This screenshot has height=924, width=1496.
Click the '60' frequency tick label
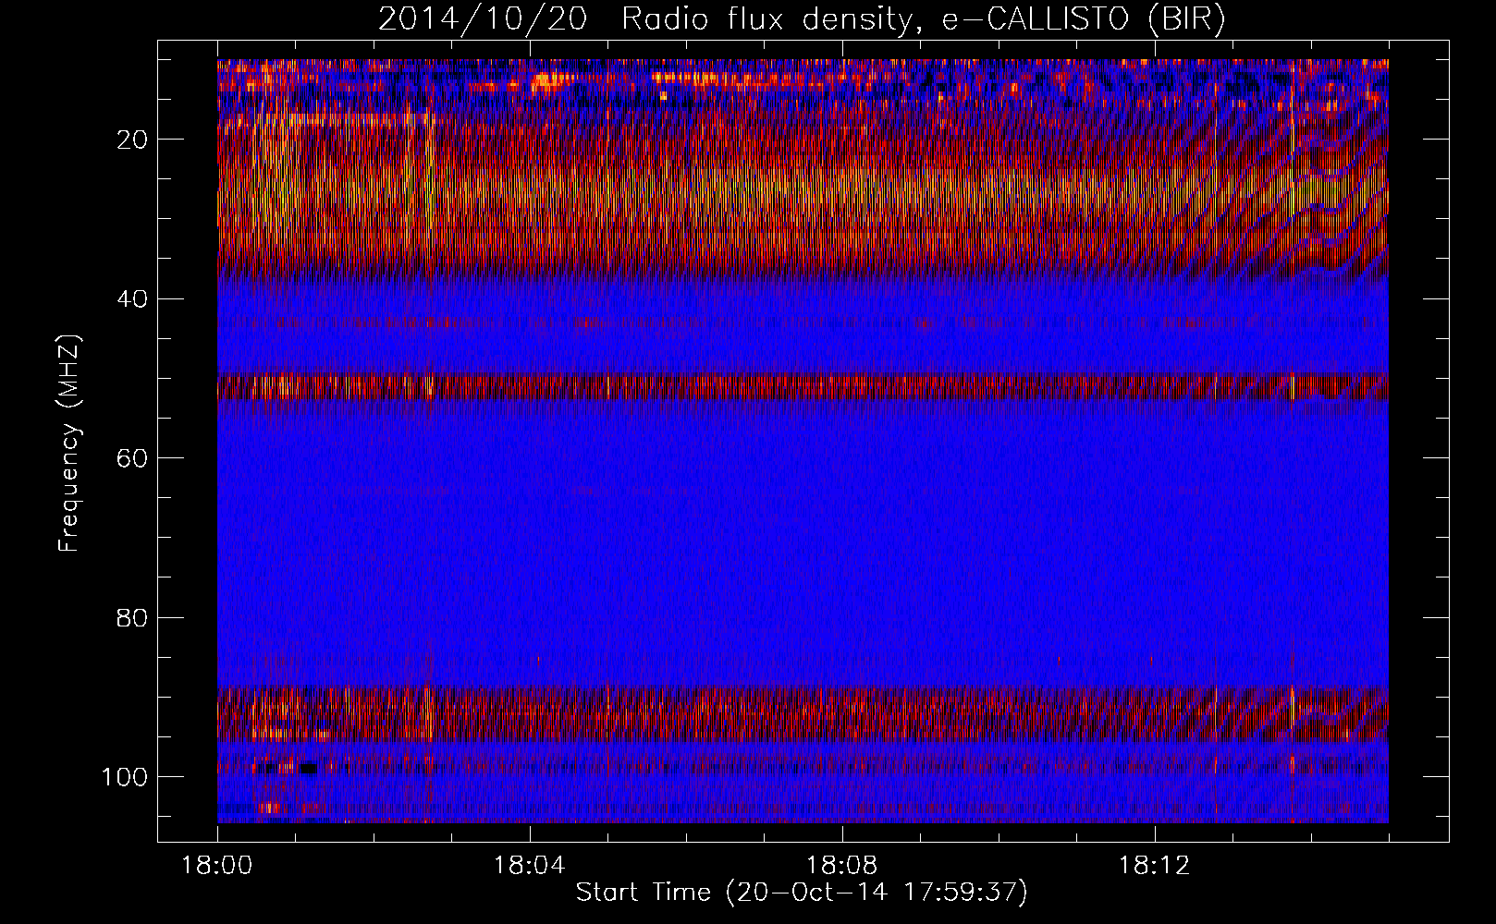[132, 458]
